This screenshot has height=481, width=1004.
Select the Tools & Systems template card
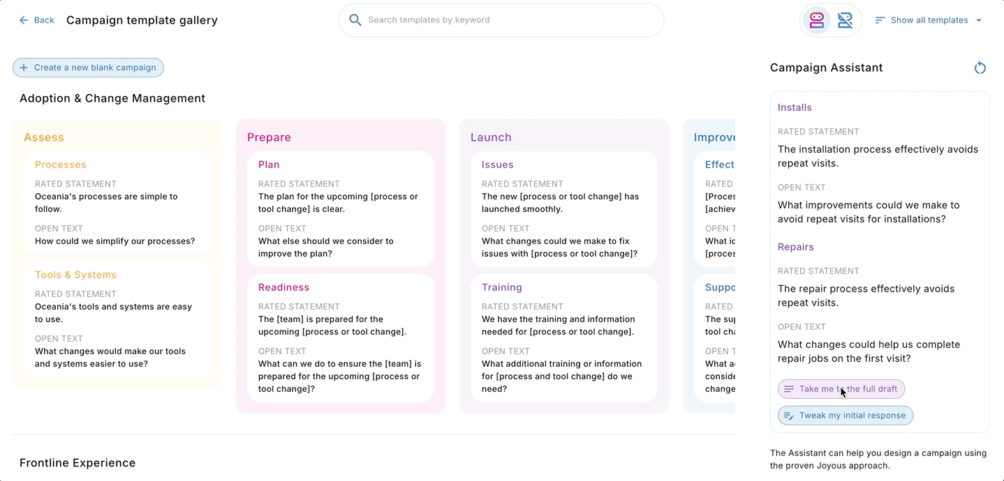[x=117, y=319]
